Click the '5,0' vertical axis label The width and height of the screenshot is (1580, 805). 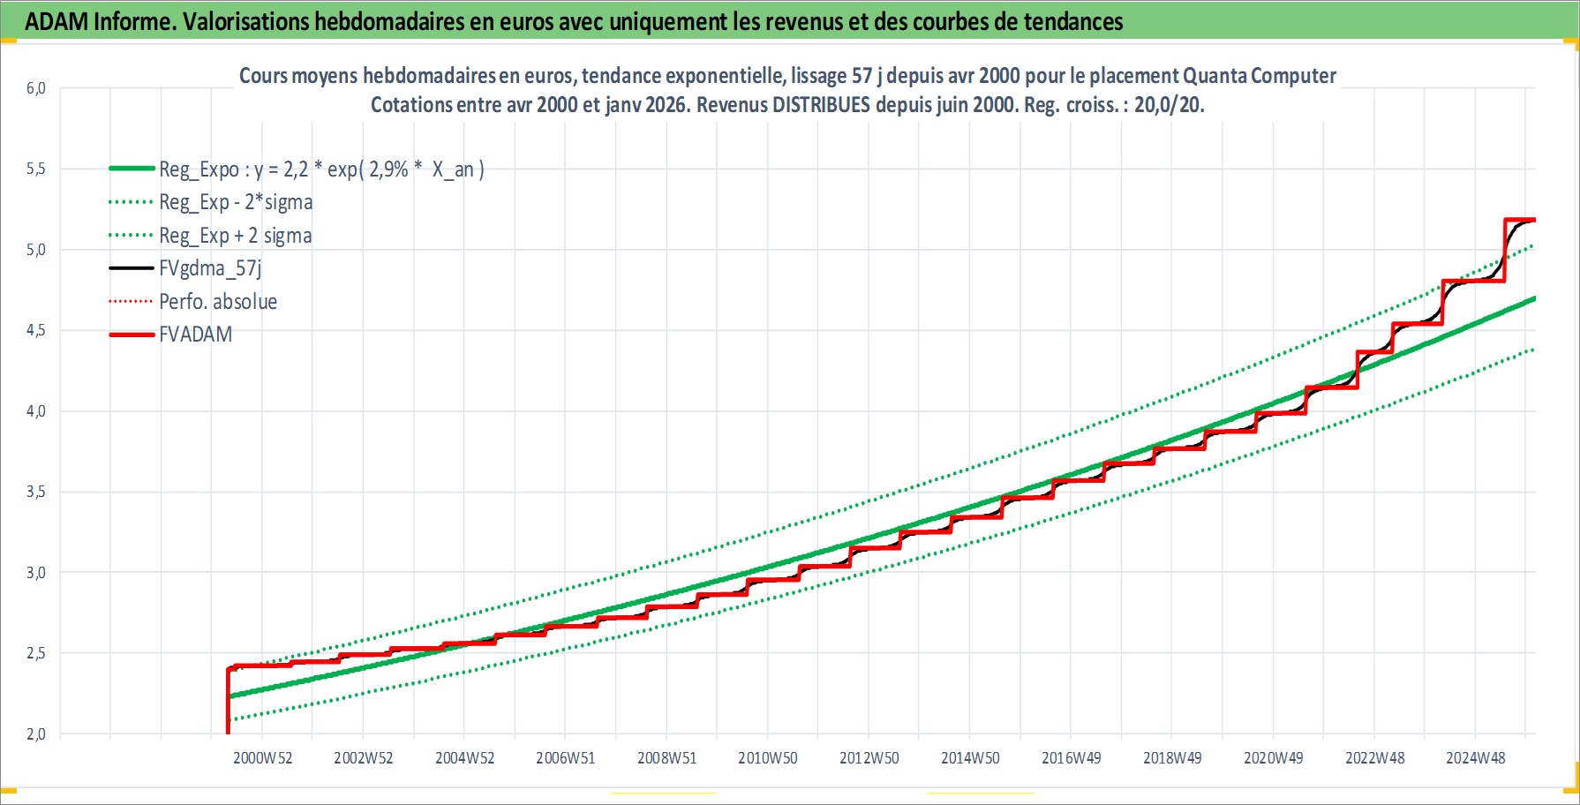coord(35,250)
